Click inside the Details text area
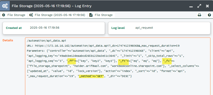 (x=118, y=66)
